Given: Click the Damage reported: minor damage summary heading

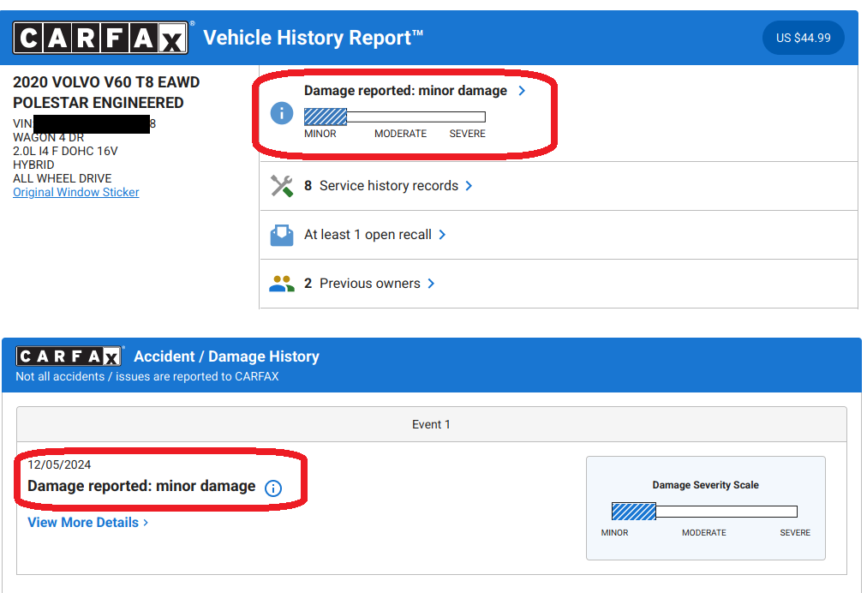Looking at the screenshot, I should pyautogui.click(x=405, y=91).
